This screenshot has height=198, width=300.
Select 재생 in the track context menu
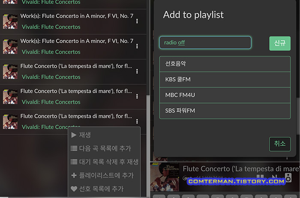tap(105, 135)
